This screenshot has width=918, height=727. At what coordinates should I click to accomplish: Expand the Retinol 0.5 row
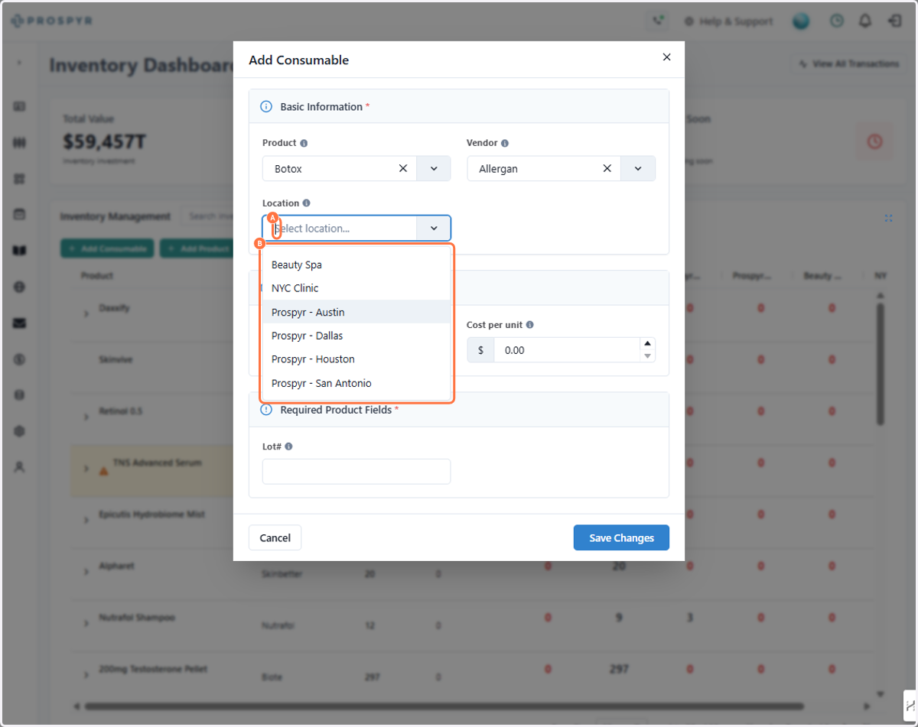[86, 416]
